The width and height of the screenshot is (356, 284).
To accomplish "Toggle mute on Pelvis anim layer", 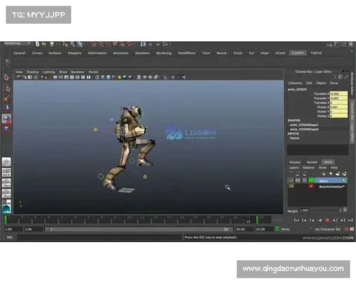I will pos(305,180).
